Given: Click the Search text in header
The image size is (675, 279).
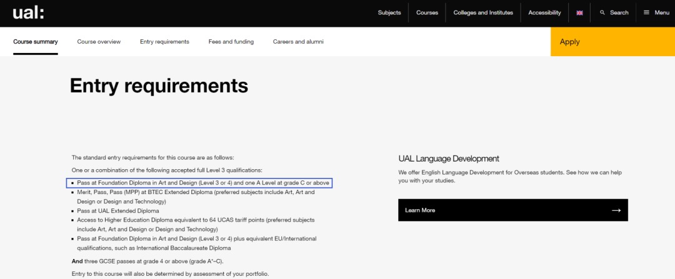Looking at the screenshot, I should tap(619, 12).
